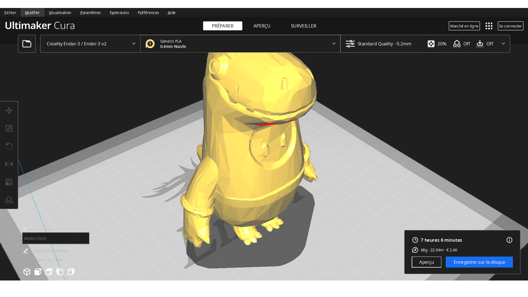Open the Modifier menu
Viewport: 528px width, 297px height.
(x=32, y=13)
